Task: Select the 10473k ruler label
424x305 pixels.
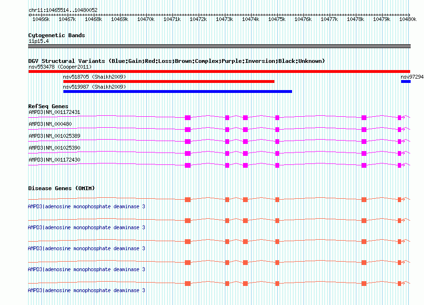Action: pos(224,19)
